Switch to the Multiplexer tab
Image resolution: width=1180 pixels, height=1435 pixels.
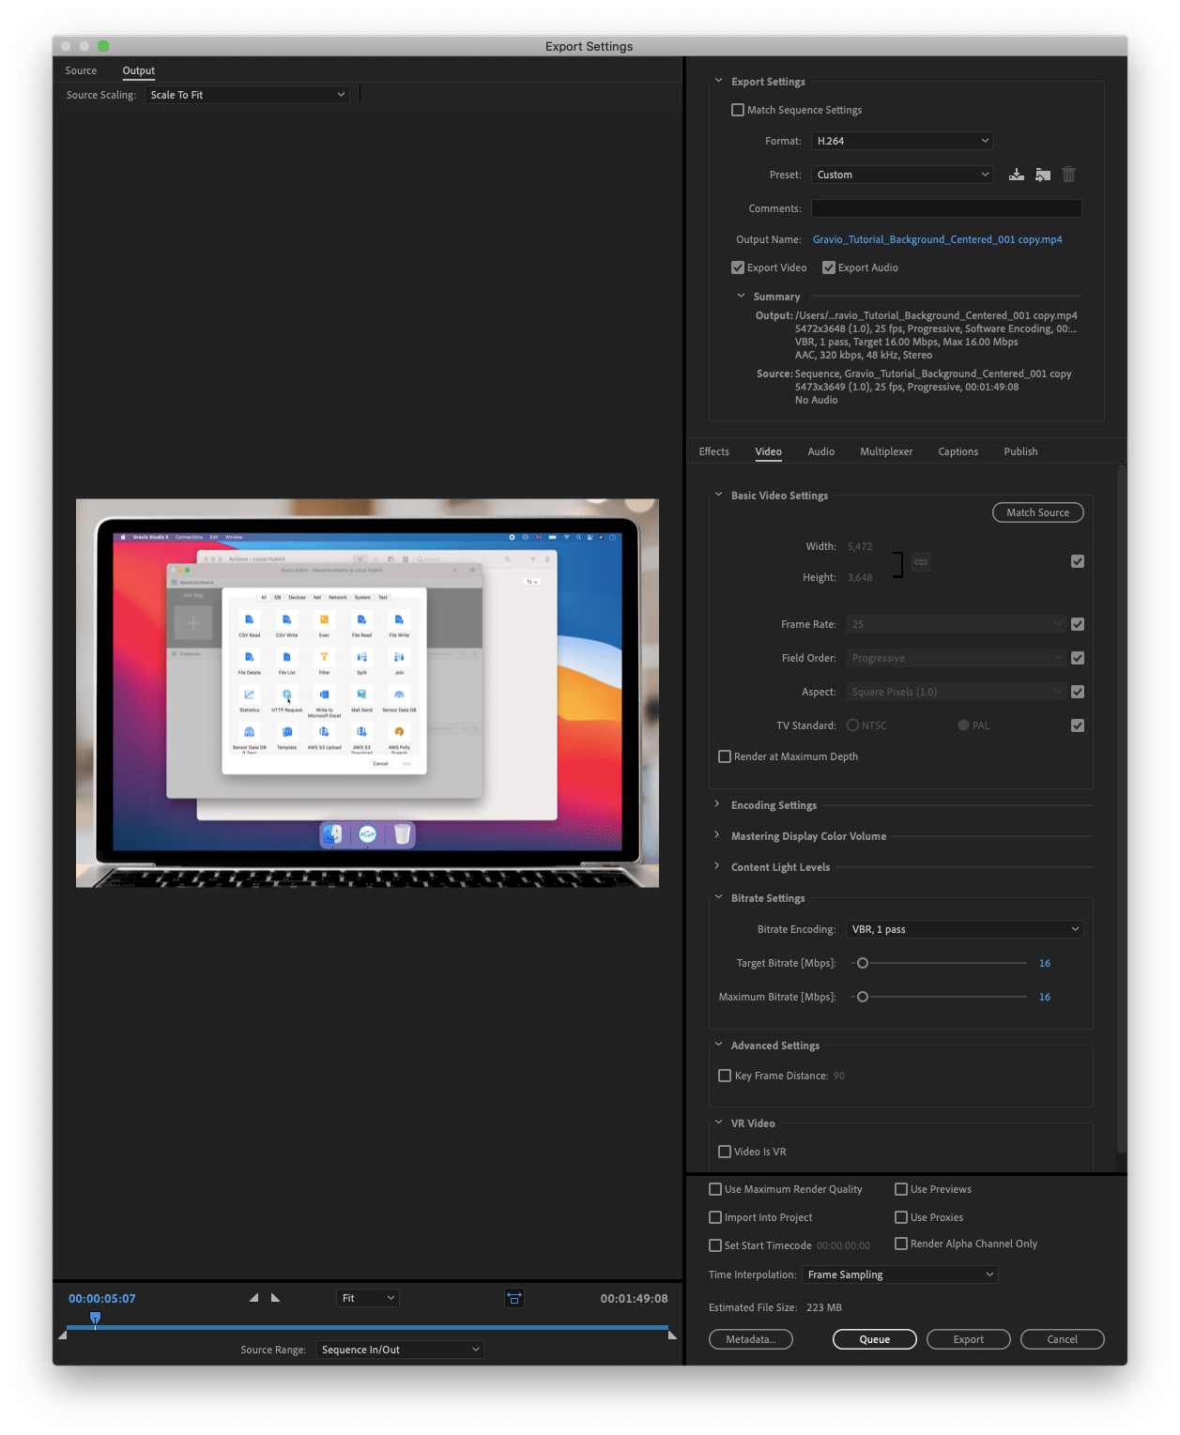point(885,451)
